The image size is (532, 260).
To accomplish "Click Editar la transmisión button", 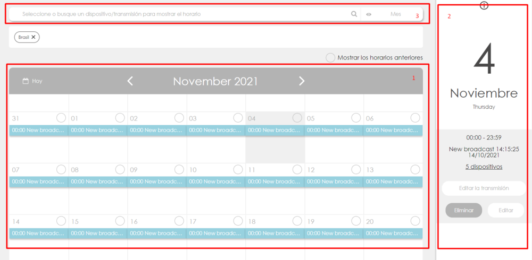I will pos(484,188).
